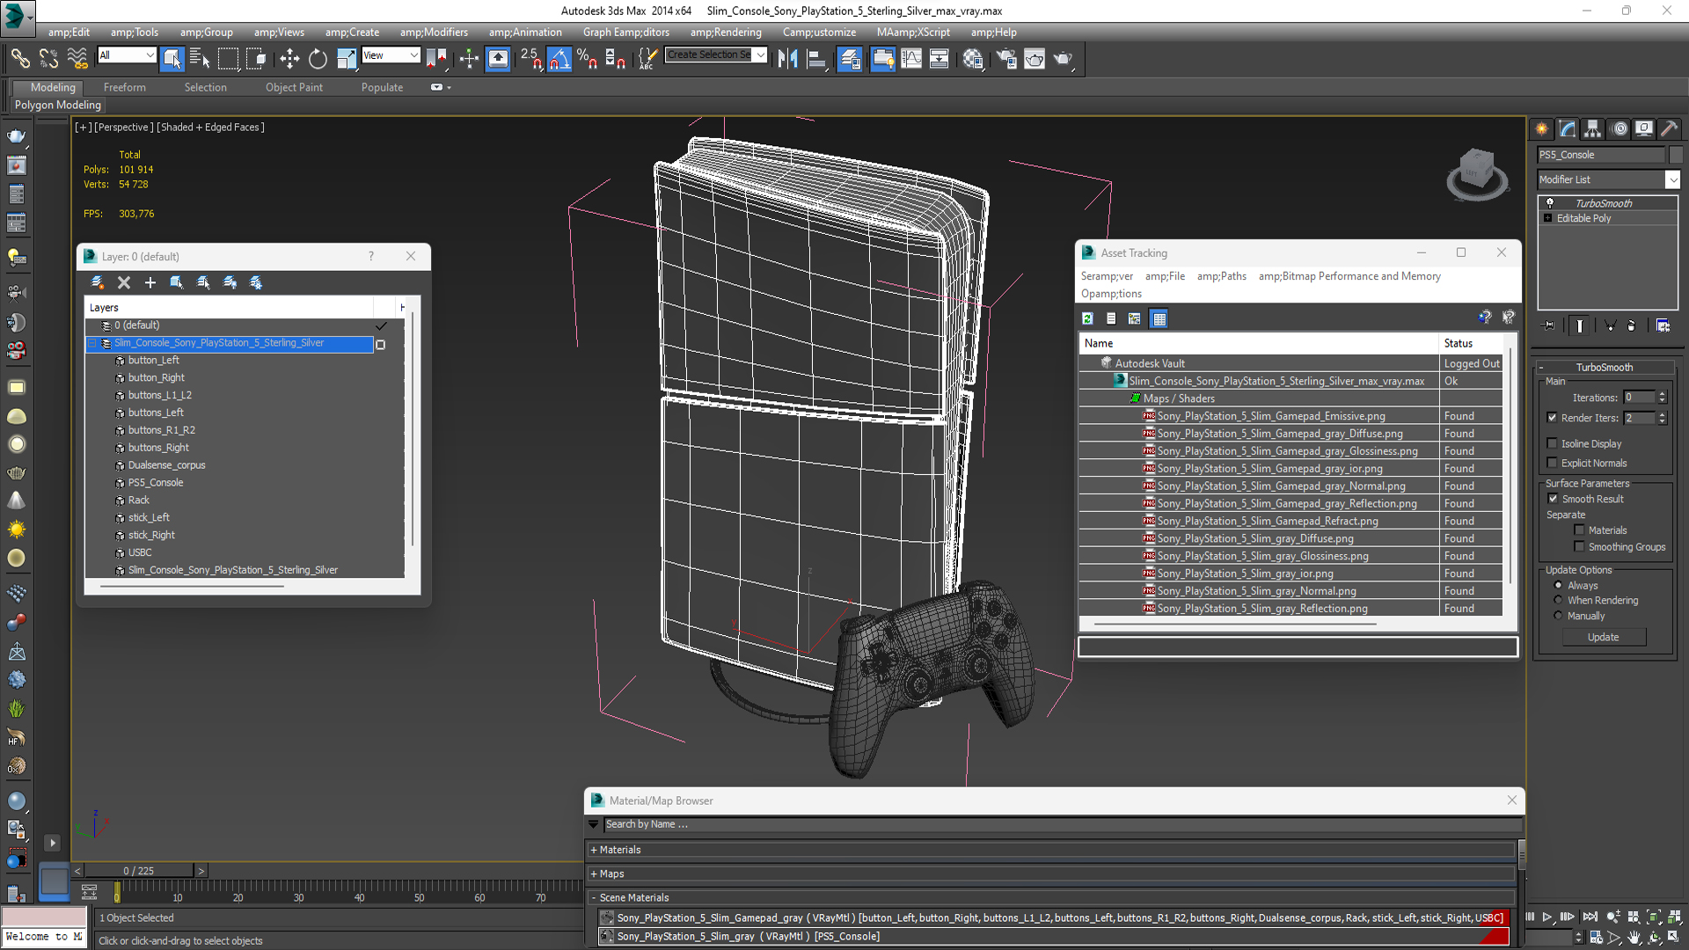Toggle Percent Snap in main toolbar
1689x950 pixels.
588,58
